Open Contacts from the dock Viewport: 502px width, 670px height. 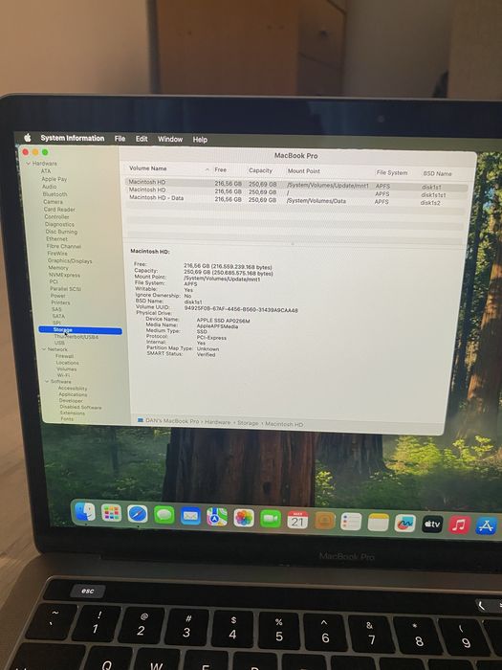(x=324, y=521)
